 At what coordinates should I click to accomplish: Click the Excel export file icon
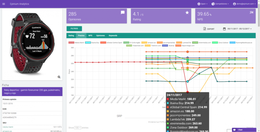point(205,29)
